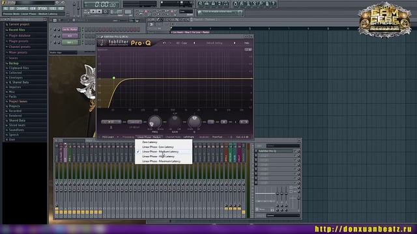The height and width of the screenshot is (234, 417).
Task: Toggle the Pro-Q band enable button
Action: (x=210, y=122)
